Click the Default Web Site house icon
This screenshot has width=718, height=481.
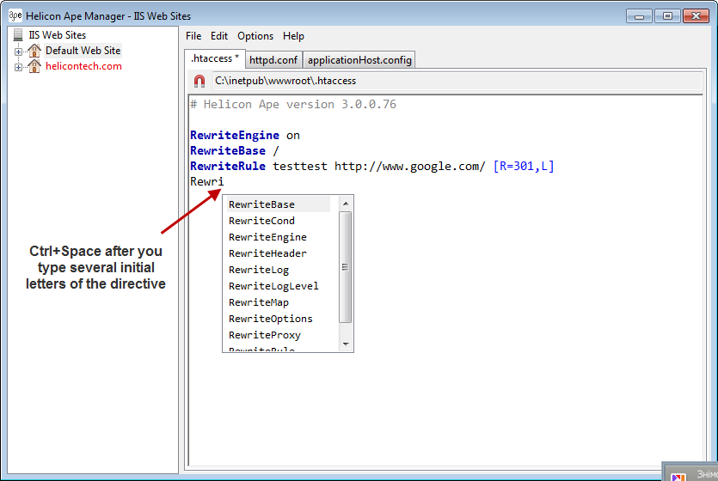[x=34, y=51]
